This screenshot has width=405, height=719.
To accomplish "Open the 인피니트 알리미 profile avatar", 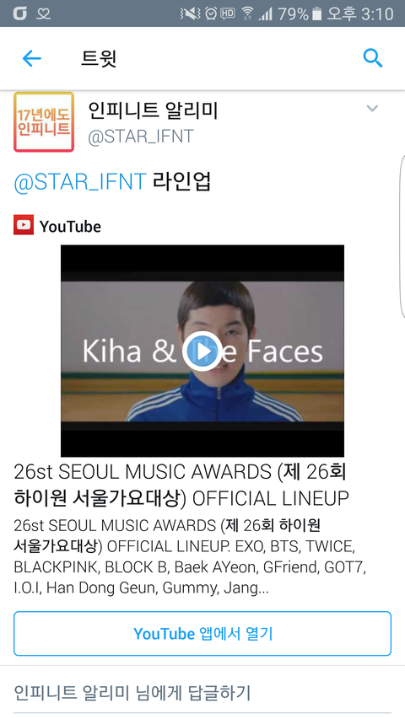I will coord(44,121).
